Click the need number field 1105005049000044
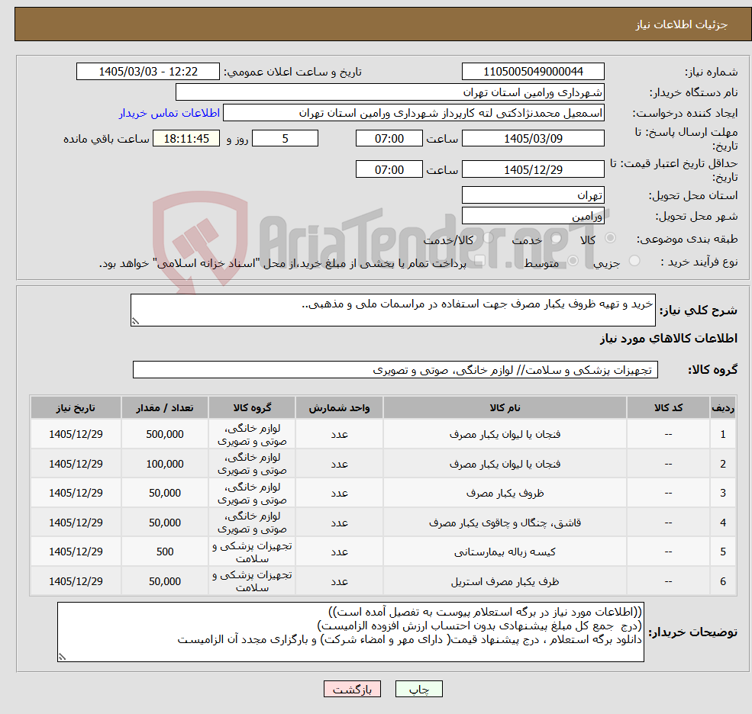Screen dimensions: 752x714 click(x=533, y=72)
